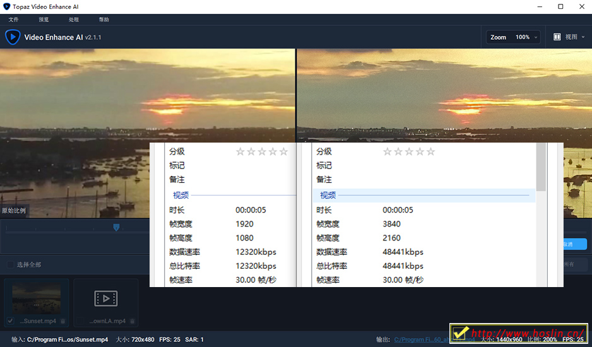This screenshot has width=592, height=347.
Task: Uncheck the Sunset.mp4 checkbox
Action: tap(11, 321)
